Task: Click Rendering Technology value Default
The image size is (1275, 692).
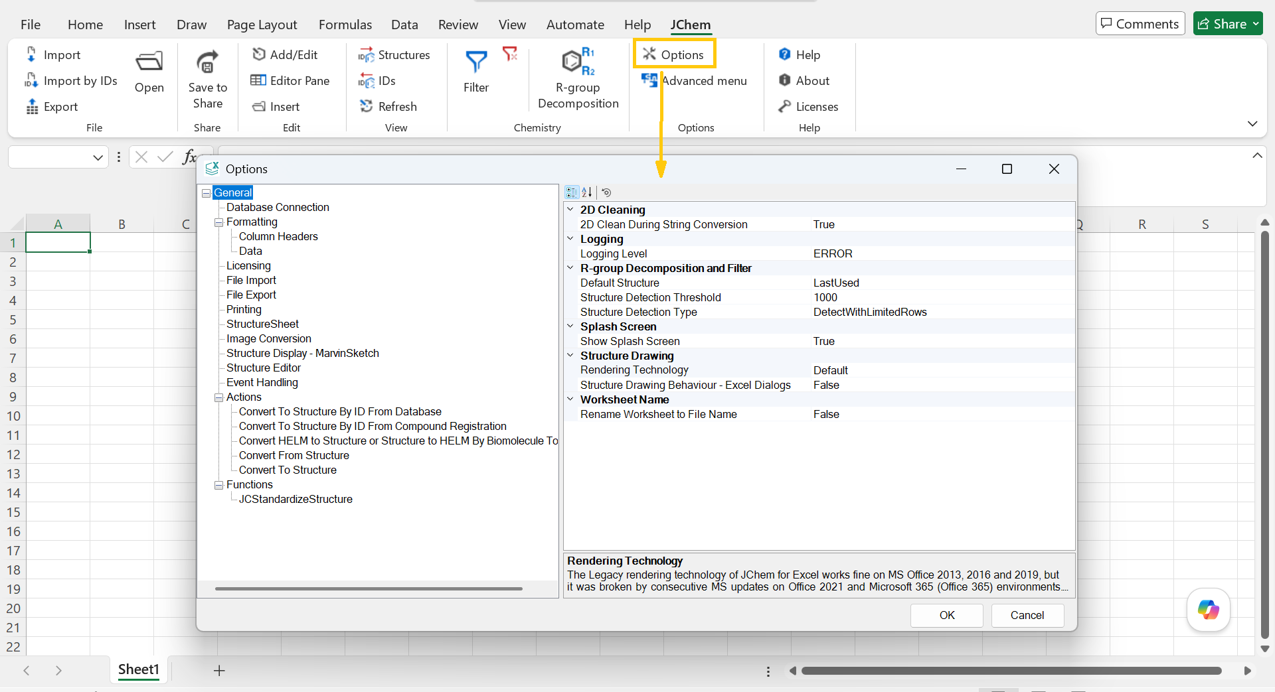Action: coord(831,370)
